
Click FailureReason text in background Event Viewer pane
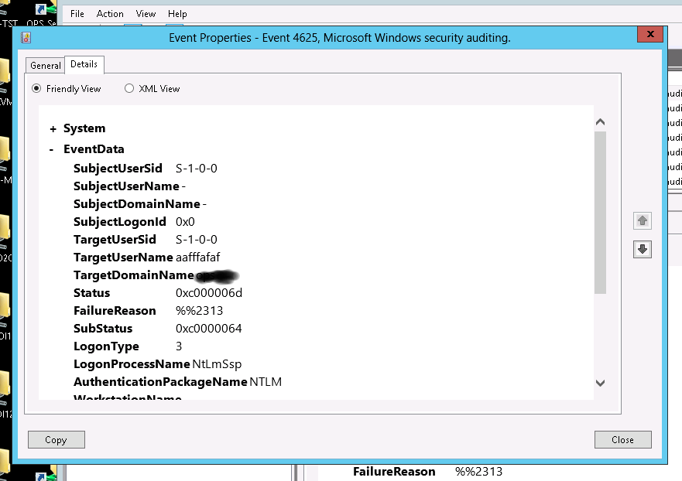394,472
